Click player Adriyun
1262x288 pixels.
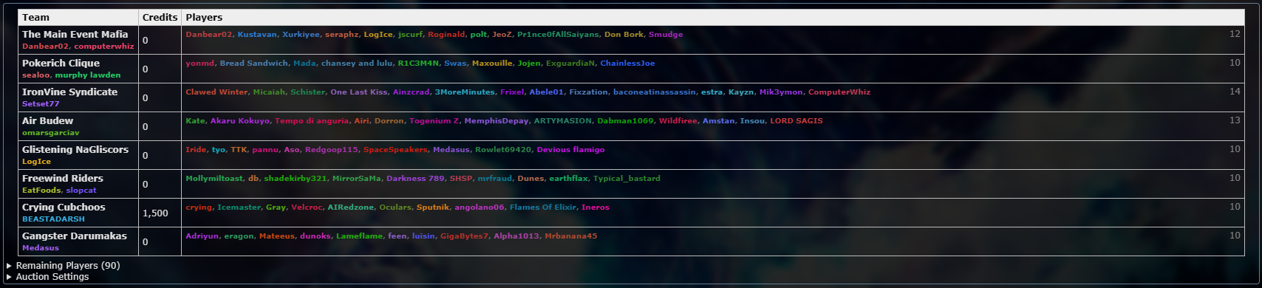(202, 236)
